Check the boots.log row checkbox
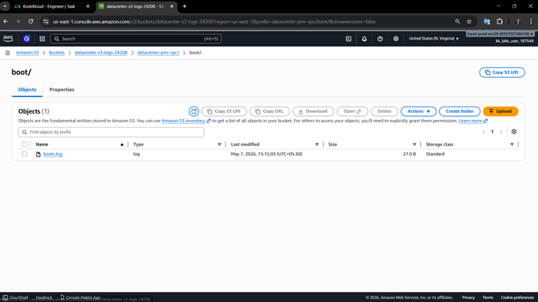 pyautogui.click(x=24, y=154)
